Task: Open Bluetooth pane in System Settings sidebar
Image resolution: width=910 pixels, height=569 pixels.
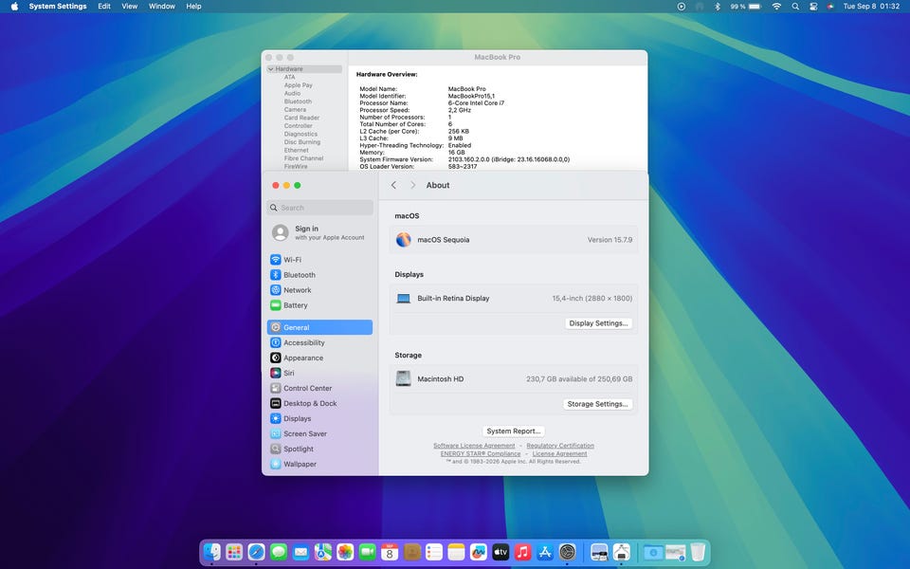Action: (319, 275)
